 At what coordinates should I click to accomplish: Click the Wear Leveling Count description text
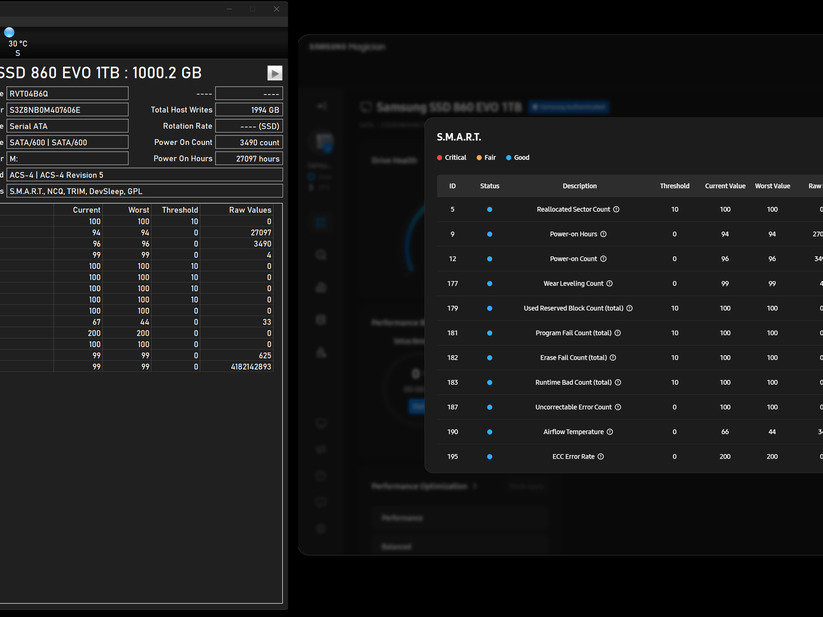coord(573,284)
